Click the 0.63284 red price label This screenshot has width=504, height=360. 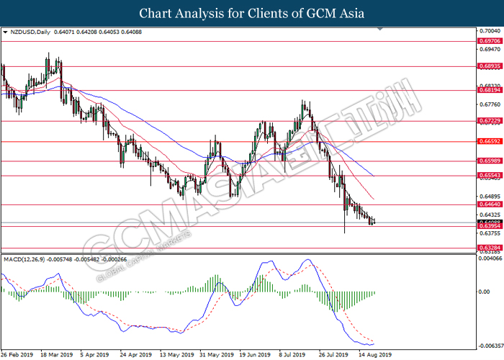pos(490,248)
